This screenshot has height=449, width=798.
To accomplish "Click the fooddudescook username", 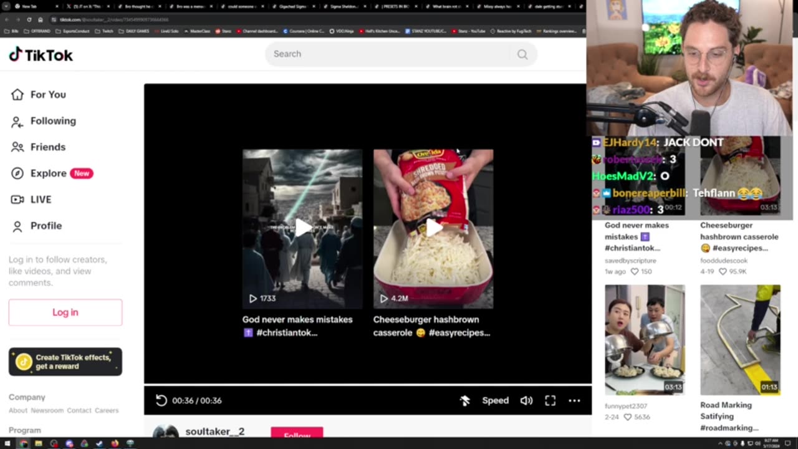I will click(x=724, y=260).
